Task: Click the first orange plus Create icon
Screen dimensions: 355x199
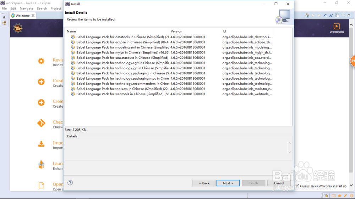Action: (x=41, y=82)
